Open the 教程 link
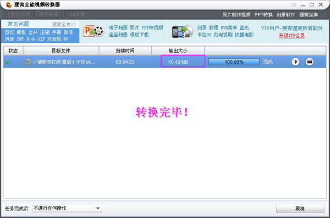This screenshot has width=330, height=218. click(x=213, y=27)
